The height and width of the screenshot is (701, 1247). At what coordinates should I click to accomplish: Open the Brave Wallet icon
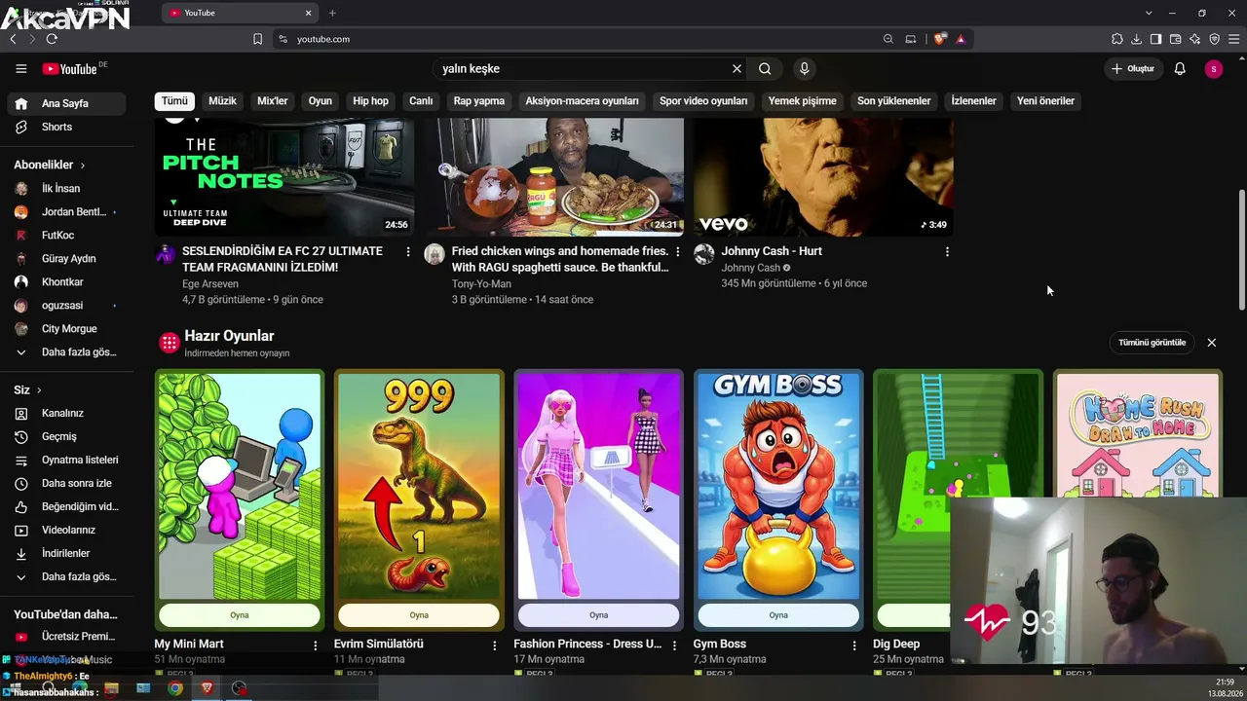pos(1175,39)
